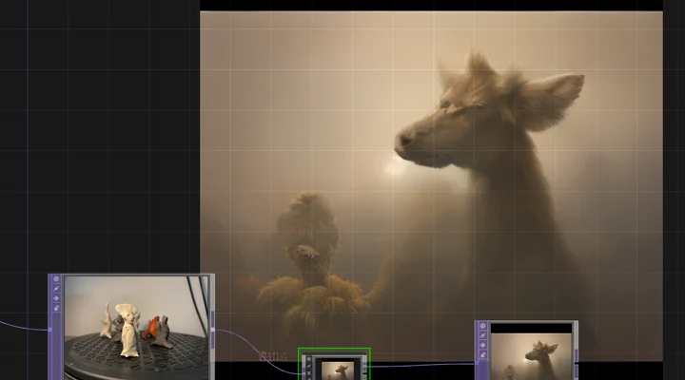Click output connector of green-selected small node
The image size is (685, 380).
pyautogui.click(x=366, y=365)
